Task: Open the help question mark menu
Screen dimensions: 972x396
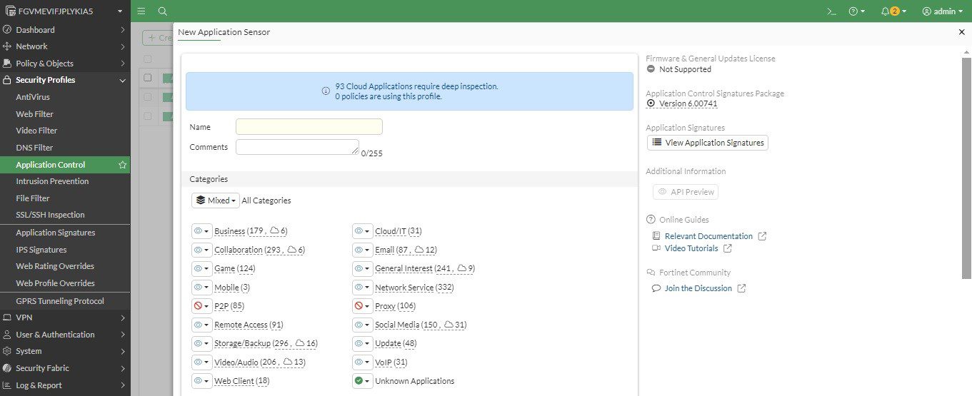Action: (857, 11)
